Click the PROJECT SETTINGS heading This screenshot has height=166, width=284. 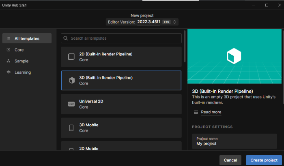(x=212, y=127)
